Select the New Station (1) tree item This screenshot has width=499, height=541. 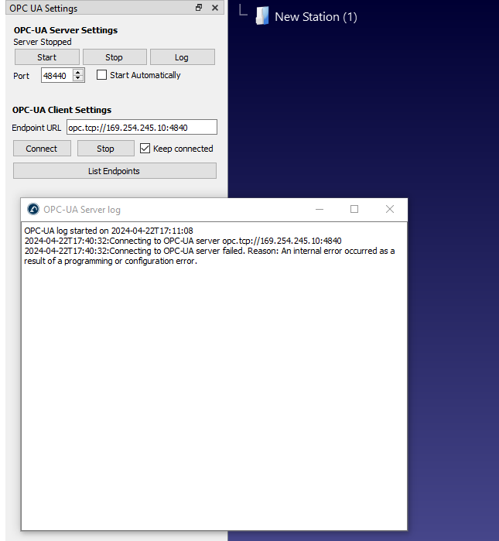(x=316, y=16)
